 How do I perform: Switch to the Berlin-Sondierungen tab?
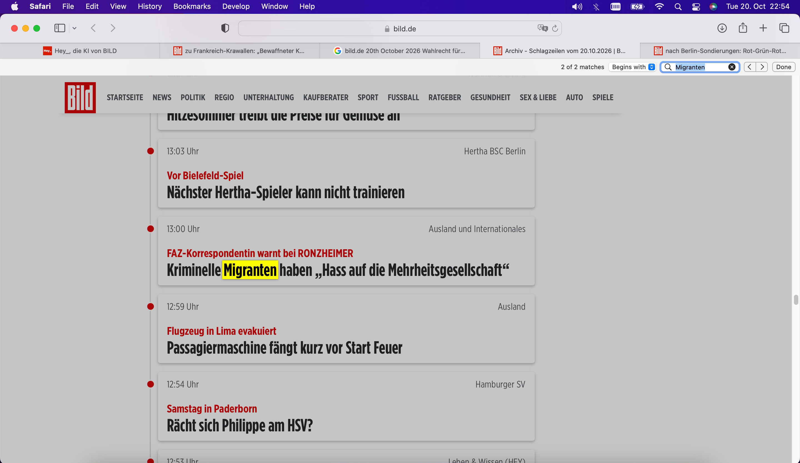(720, 51)
